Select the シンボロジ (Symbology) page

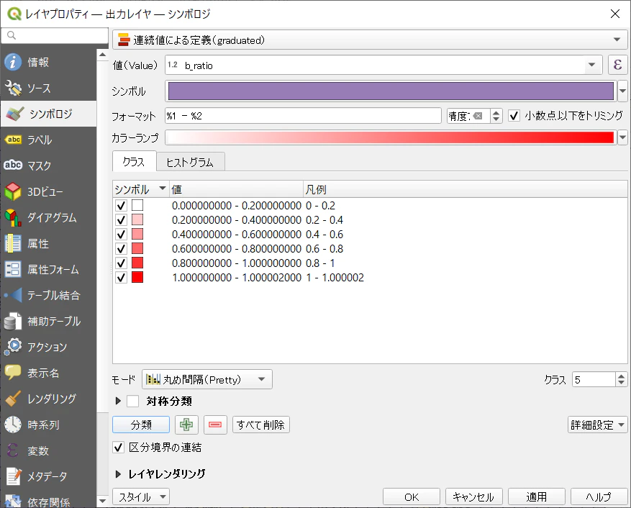(48, 114)
